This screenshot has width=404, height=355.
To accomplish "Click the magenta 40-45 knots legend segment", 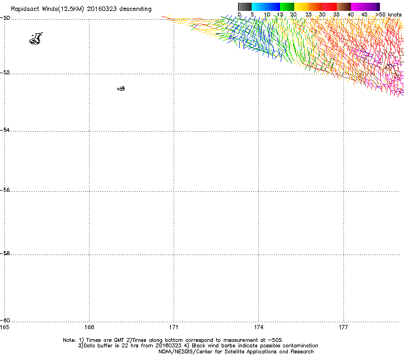I will [x=358, y=7].
